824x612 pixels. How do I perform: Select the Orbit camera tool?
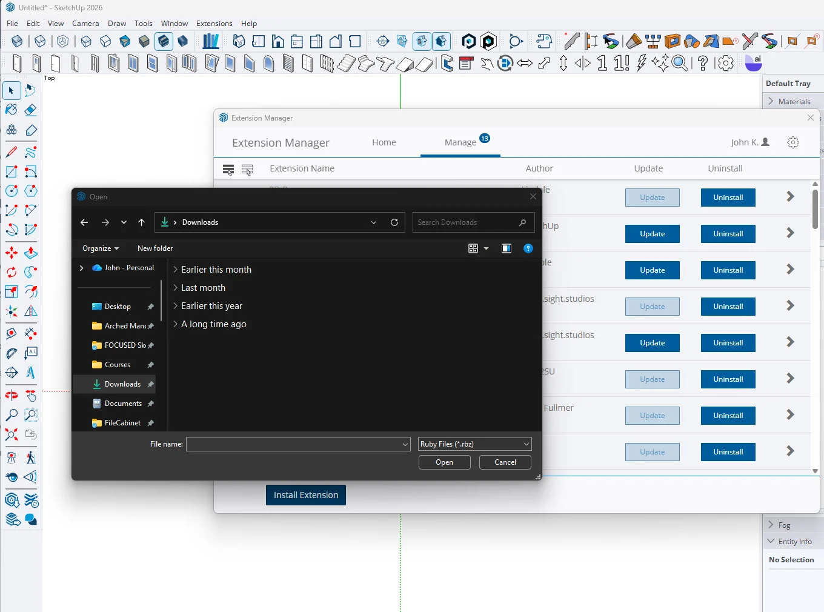point(12,396)
